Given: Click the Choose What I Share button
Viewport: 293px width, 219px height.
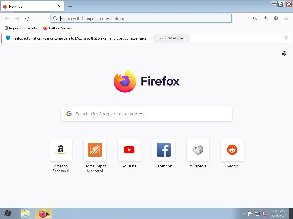Looking at the screenshot, I should click(x=171, y=38).
